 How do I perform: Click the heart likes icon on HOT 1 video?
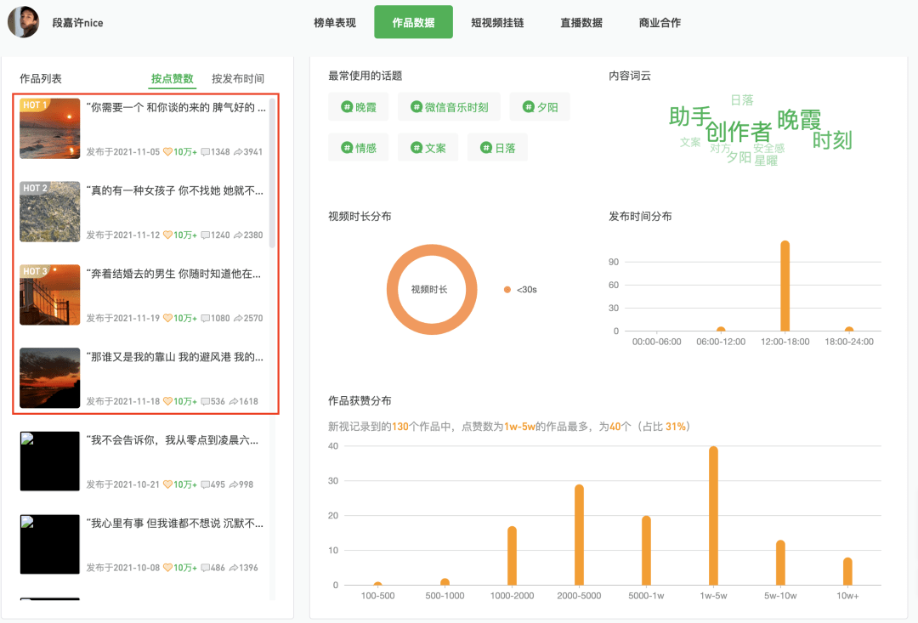click(x=167, y=151)
